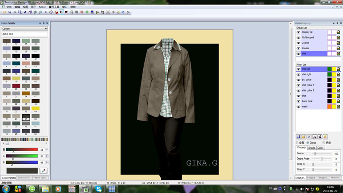Switch to the Color tab in Mesh Property

click(320, 148)
